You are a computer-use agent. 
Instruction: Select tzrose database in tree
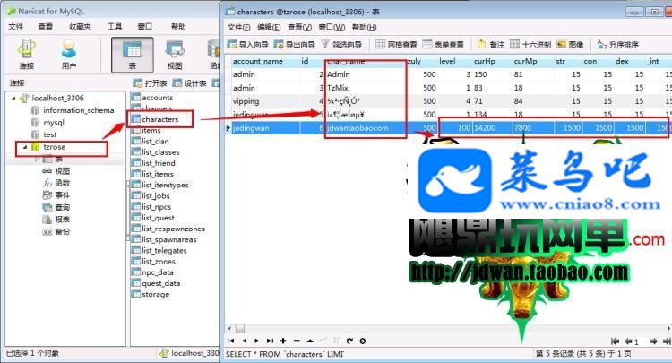[x=55, y=147]
